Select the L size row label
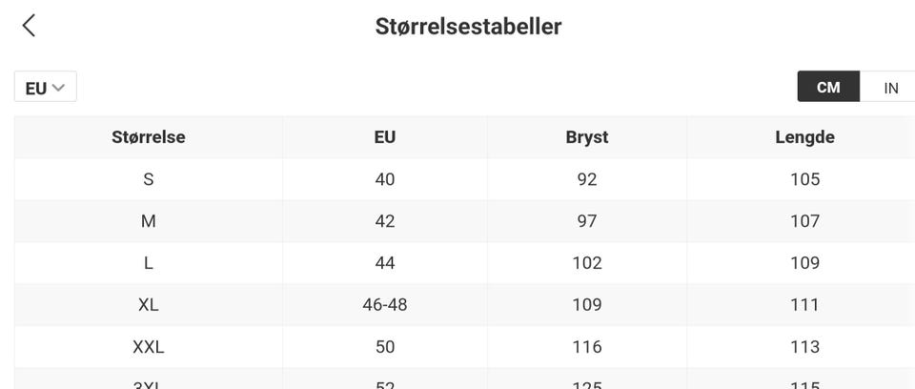The image size is (915, 389). coord(149,263)
